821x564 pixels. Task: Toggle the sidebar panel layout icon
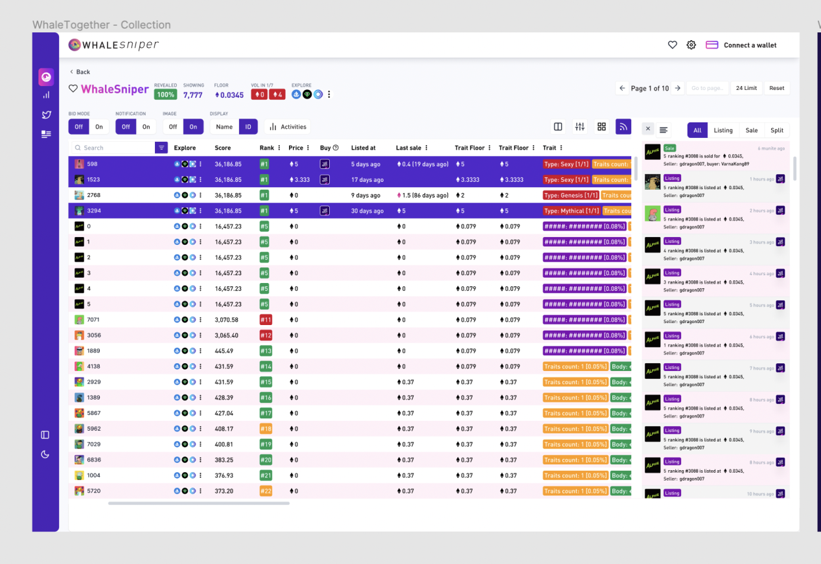45,435
